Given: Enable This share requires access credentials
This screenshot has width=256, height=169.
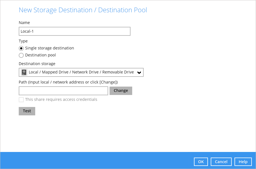Looking at the screenshot, I should pyautogui.click(x=21, y=100).
